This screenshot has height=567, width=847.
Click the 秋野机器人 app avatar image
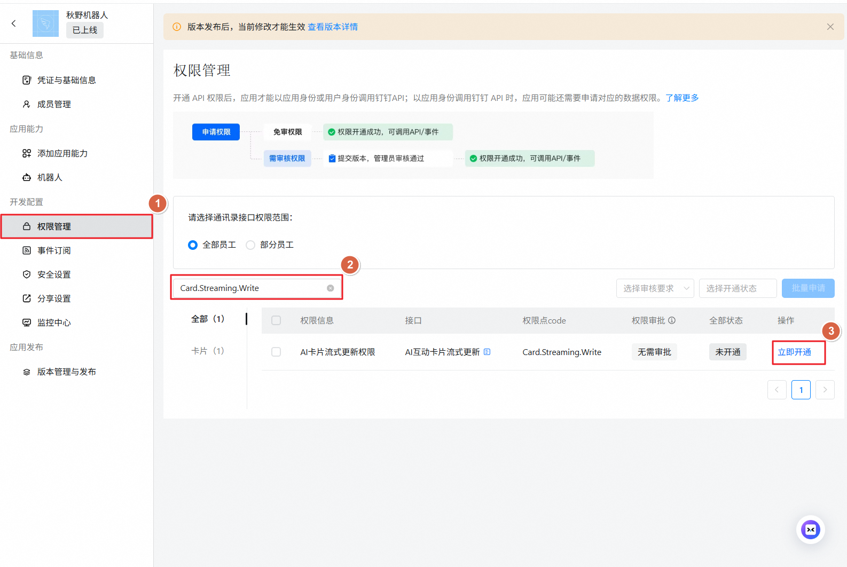(45, 23)
